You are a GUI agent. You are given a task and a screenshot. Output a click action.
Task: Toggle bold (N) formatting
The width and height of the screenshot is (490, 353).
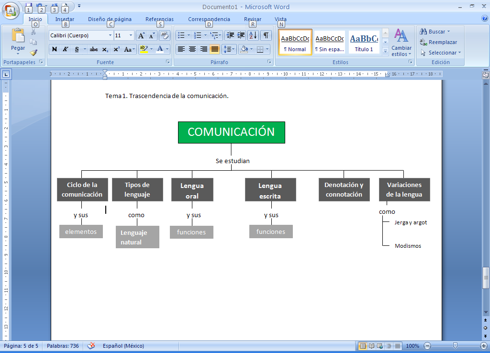55,49
